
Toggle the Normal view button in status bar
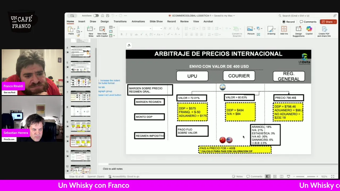point(268,176)
